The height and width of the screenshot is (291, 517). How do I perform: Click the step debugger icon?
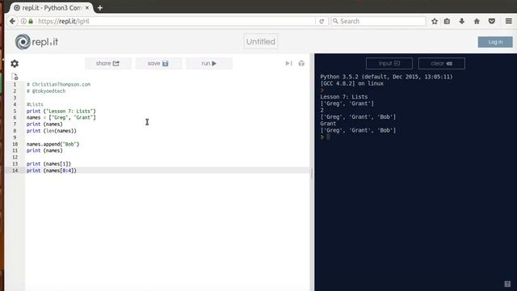point(289,63)
